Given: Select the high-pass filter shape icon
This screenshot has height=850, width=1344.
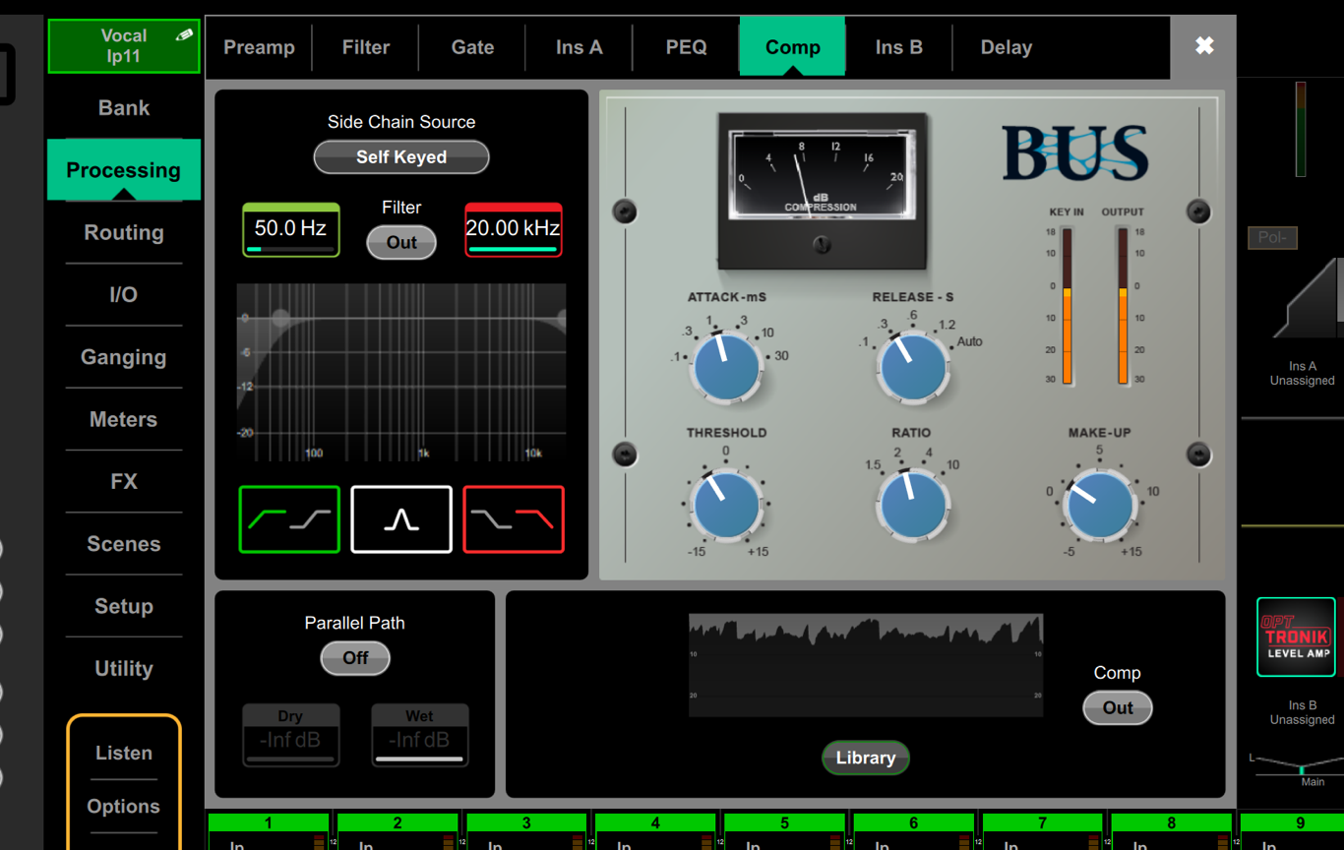Looking at the screenshot, I should pos(289,519).
